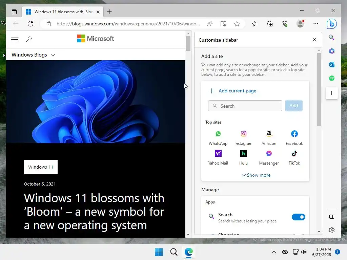Add Instagram to sidebar
This screenshot has height=260, width=347.
tap(243, 138)
